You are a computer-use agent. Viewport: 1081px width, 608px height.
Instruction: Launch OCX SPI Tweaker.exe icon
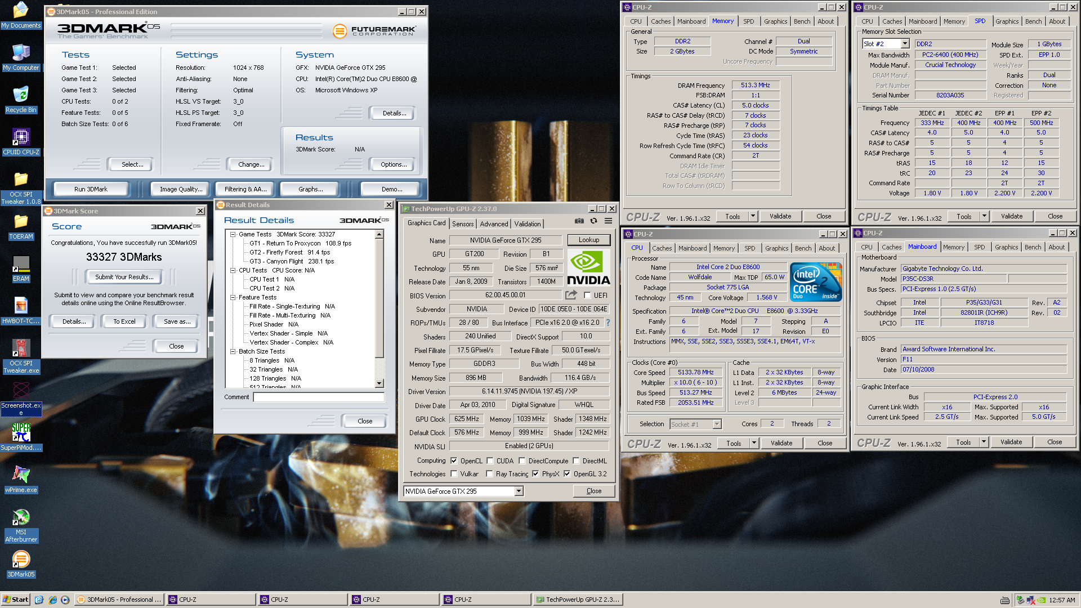[21, 357]
